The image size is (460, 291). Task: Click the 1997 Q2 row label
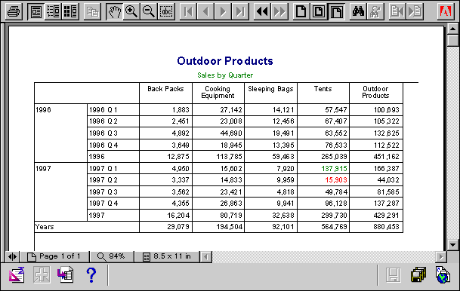(103, 180)
